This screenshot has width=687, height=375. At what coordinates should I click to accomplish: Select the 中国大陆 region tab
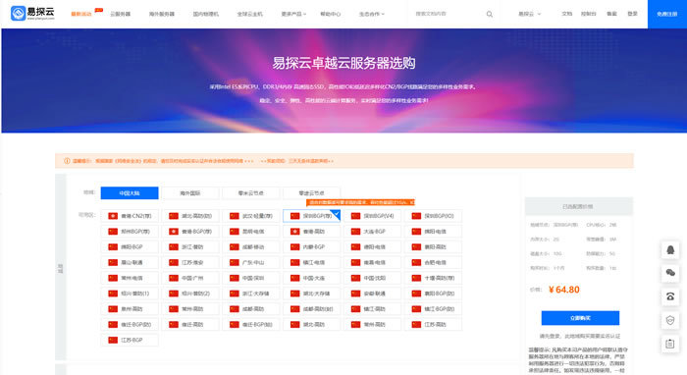tap(130, 192)
